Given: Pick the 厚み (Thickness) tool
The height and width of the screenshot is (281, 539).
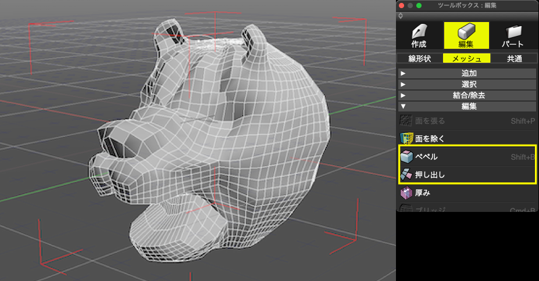Looking at the screenshot, I should tap(423, 192).
